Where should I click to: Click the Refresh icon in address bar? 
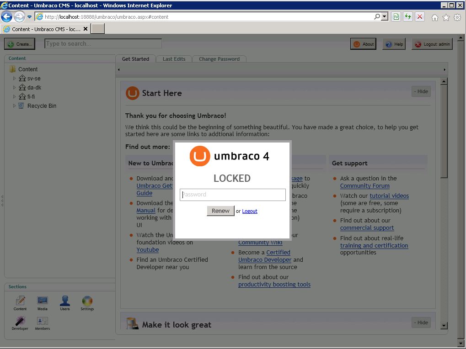408,16
